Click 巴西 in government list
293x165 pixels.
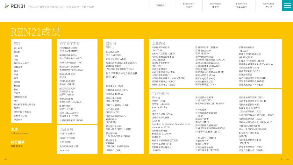(x=16, y=56)
